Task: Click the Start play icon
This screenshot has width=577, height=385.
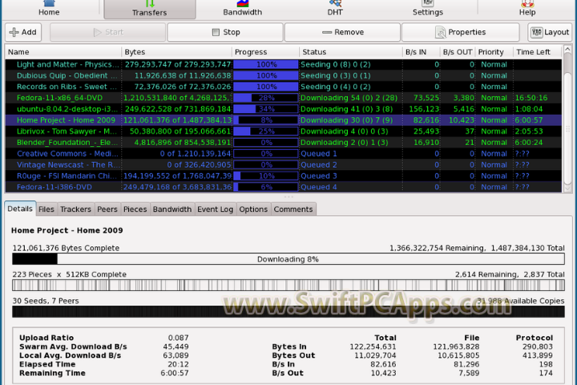Action: 97,32
